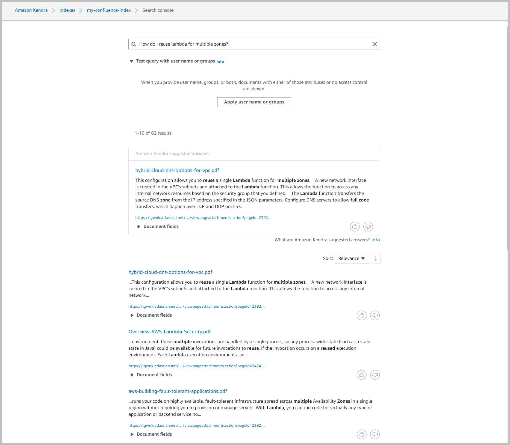Viewport: 510px width, 445px height.
Task: Open Indexes breadcrumb link
Action: point(67,10)
